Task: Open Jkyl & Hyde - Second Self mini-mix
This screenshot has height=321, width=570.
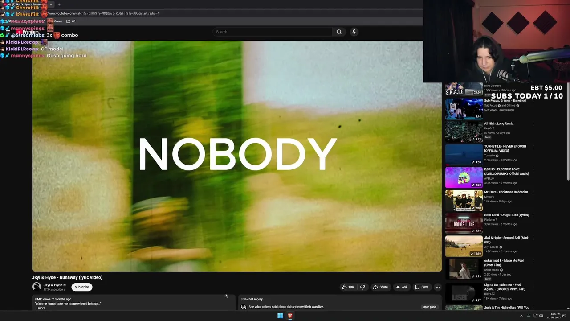Action: click(x=506, y=240)
